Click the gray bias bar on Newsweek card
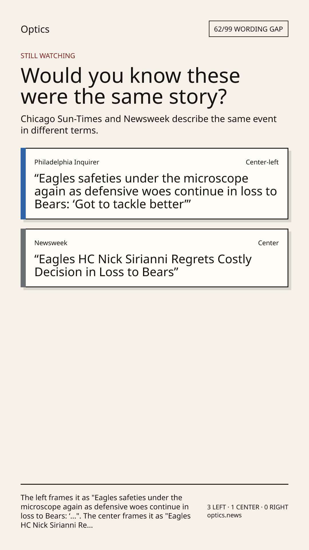This screenshot has width=309, height=550. (x=23, y=258)
